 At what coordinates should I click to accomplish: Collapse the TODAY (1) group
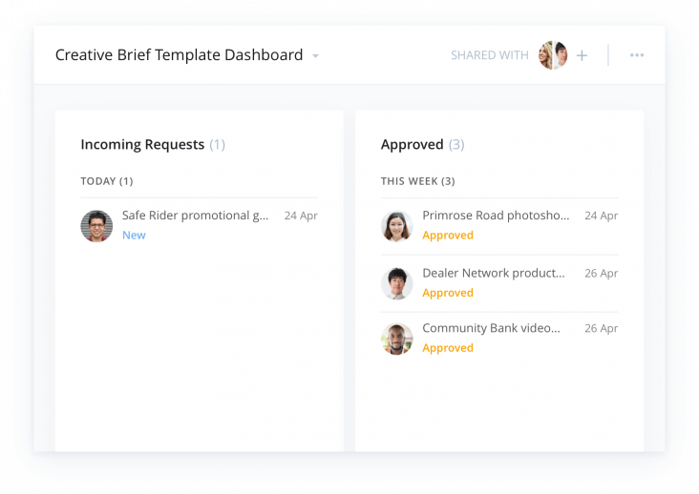tap(107, 181)
